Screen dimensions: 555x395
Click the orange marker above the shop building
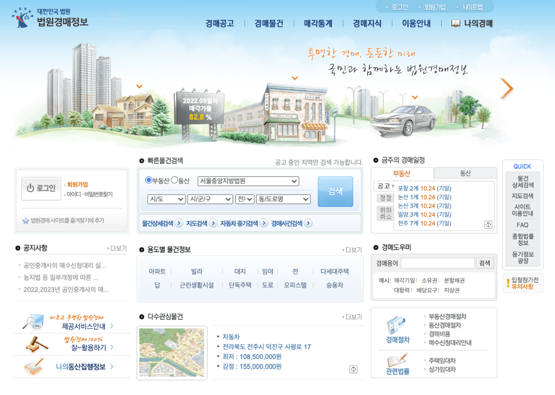(295, 78)
